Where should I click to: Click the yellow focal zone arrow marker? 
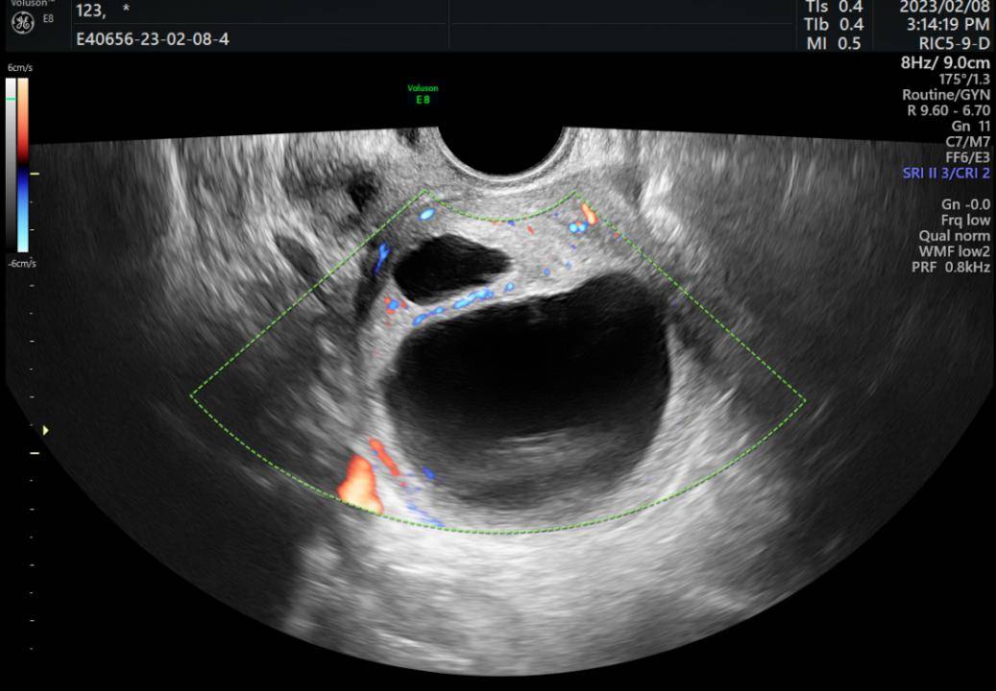tap(46, 430)
